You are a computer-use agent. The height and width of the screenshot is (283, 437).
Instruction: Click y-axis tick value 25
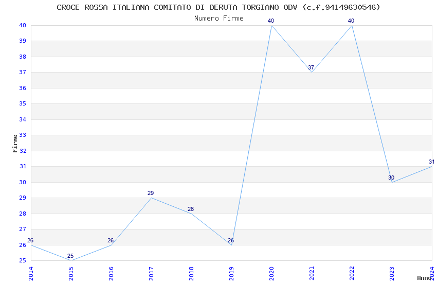(x=23, y=261)
